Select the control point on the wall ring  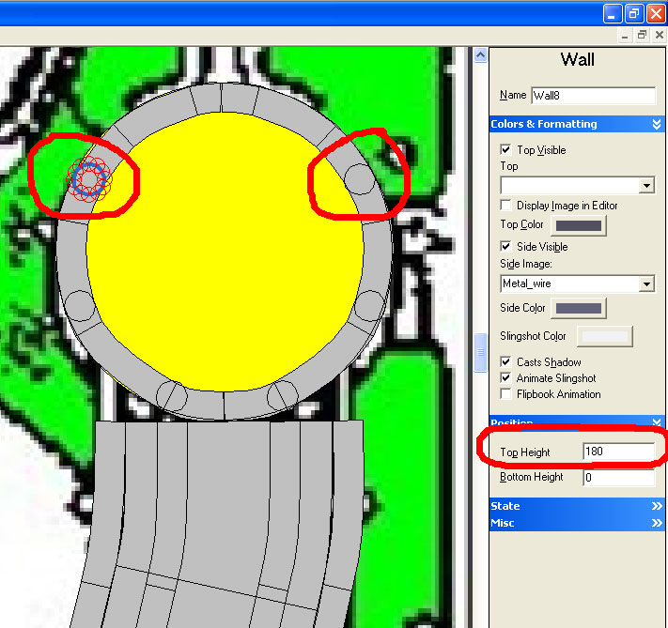click(90, 177)
